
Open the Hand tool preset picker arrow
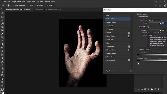click(x=11, y=5)
